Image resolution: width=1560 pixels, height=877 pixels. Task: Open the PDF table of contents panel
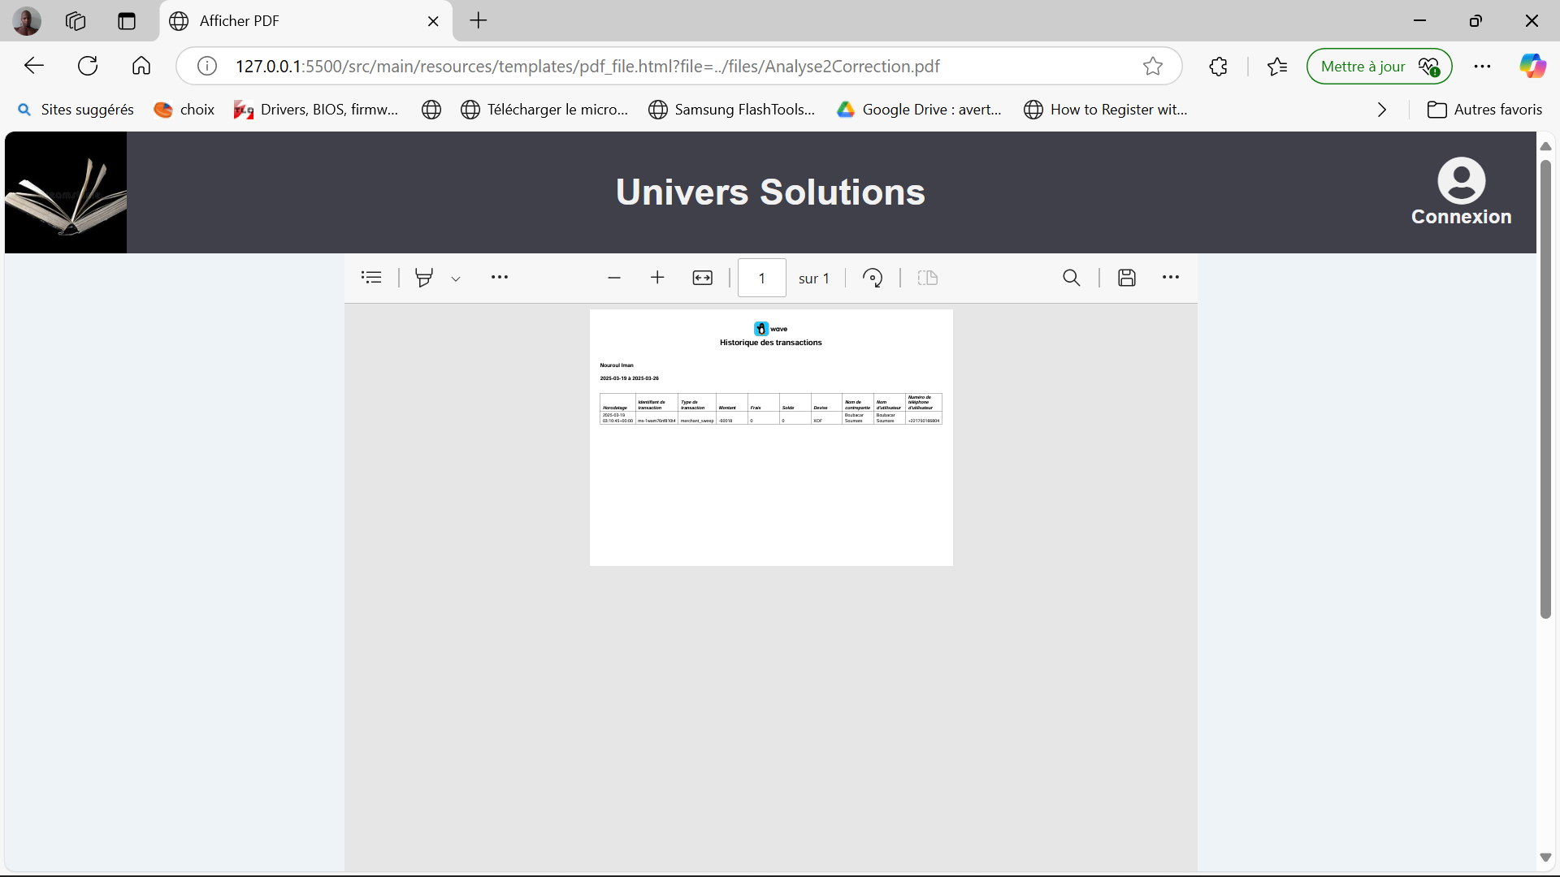pos(371,278)
